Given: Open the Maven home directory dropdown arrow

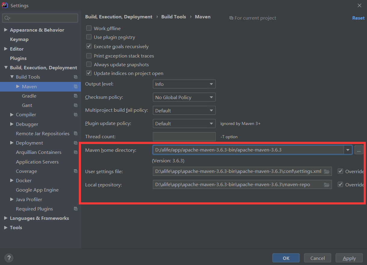Looking at the screenshot, I should point(348,150).
